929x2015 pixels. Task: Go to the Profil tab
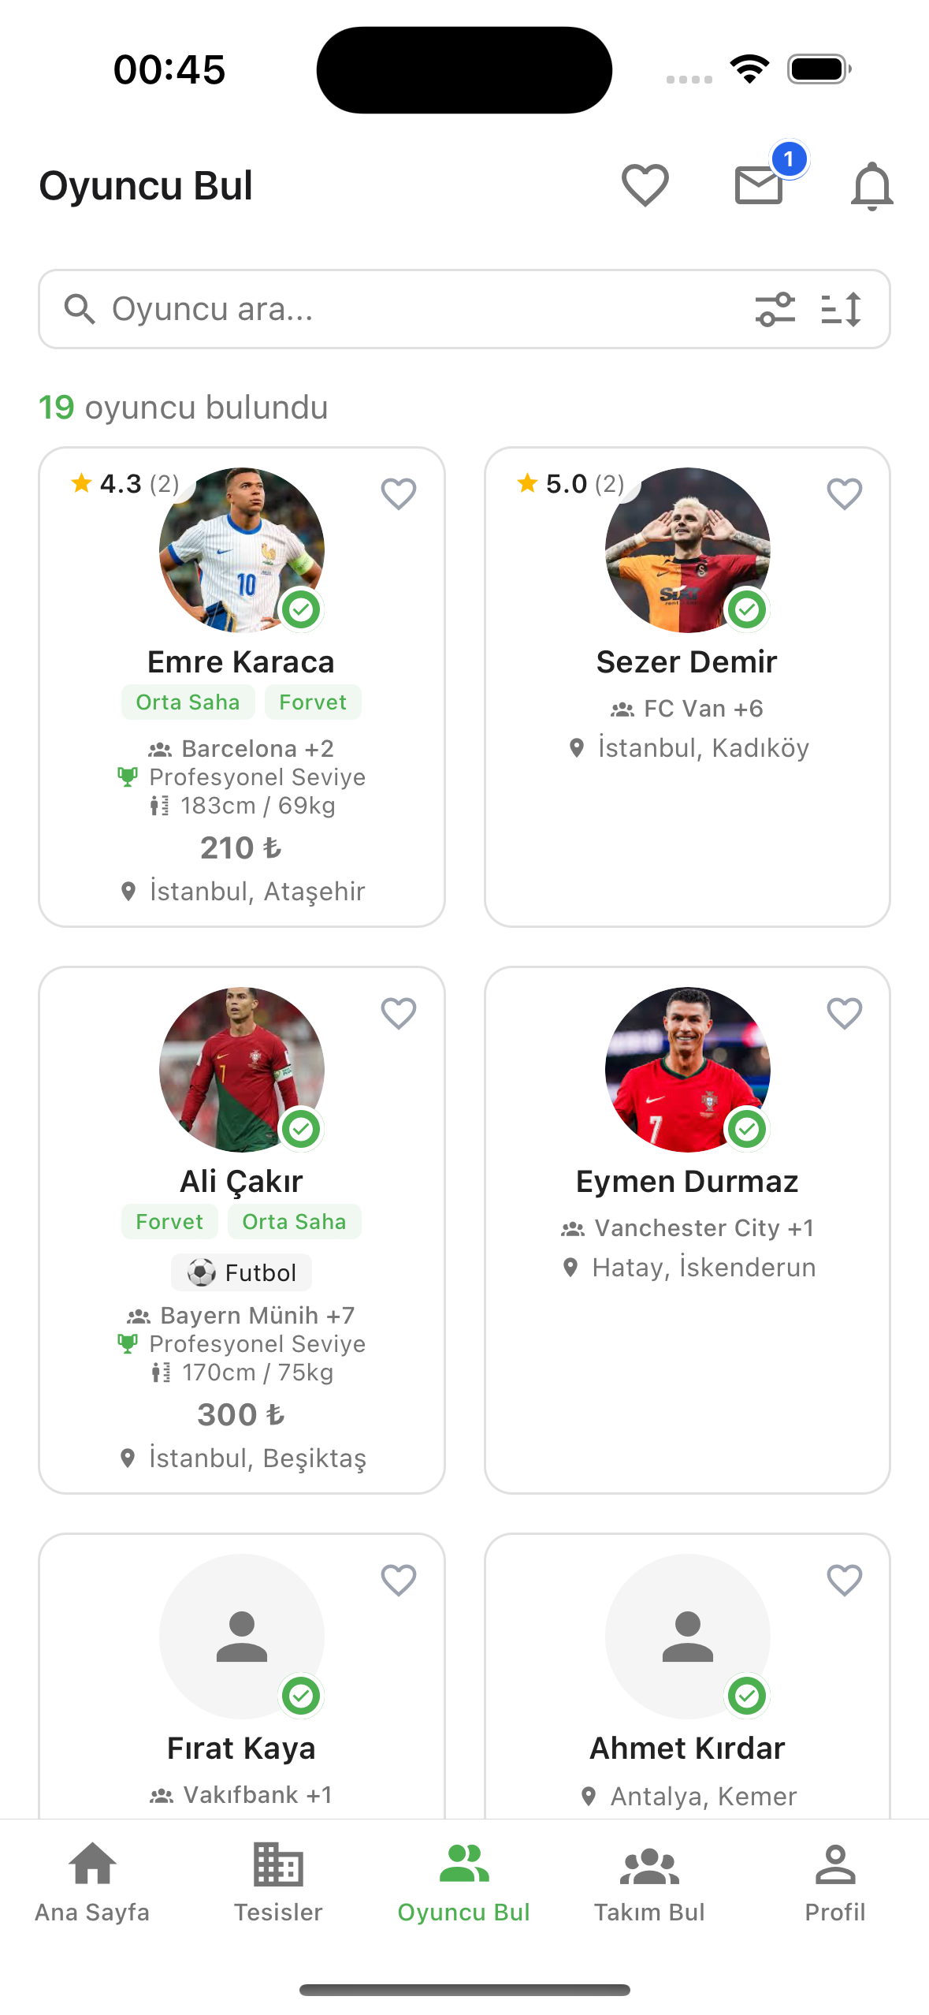[834, 1881]
